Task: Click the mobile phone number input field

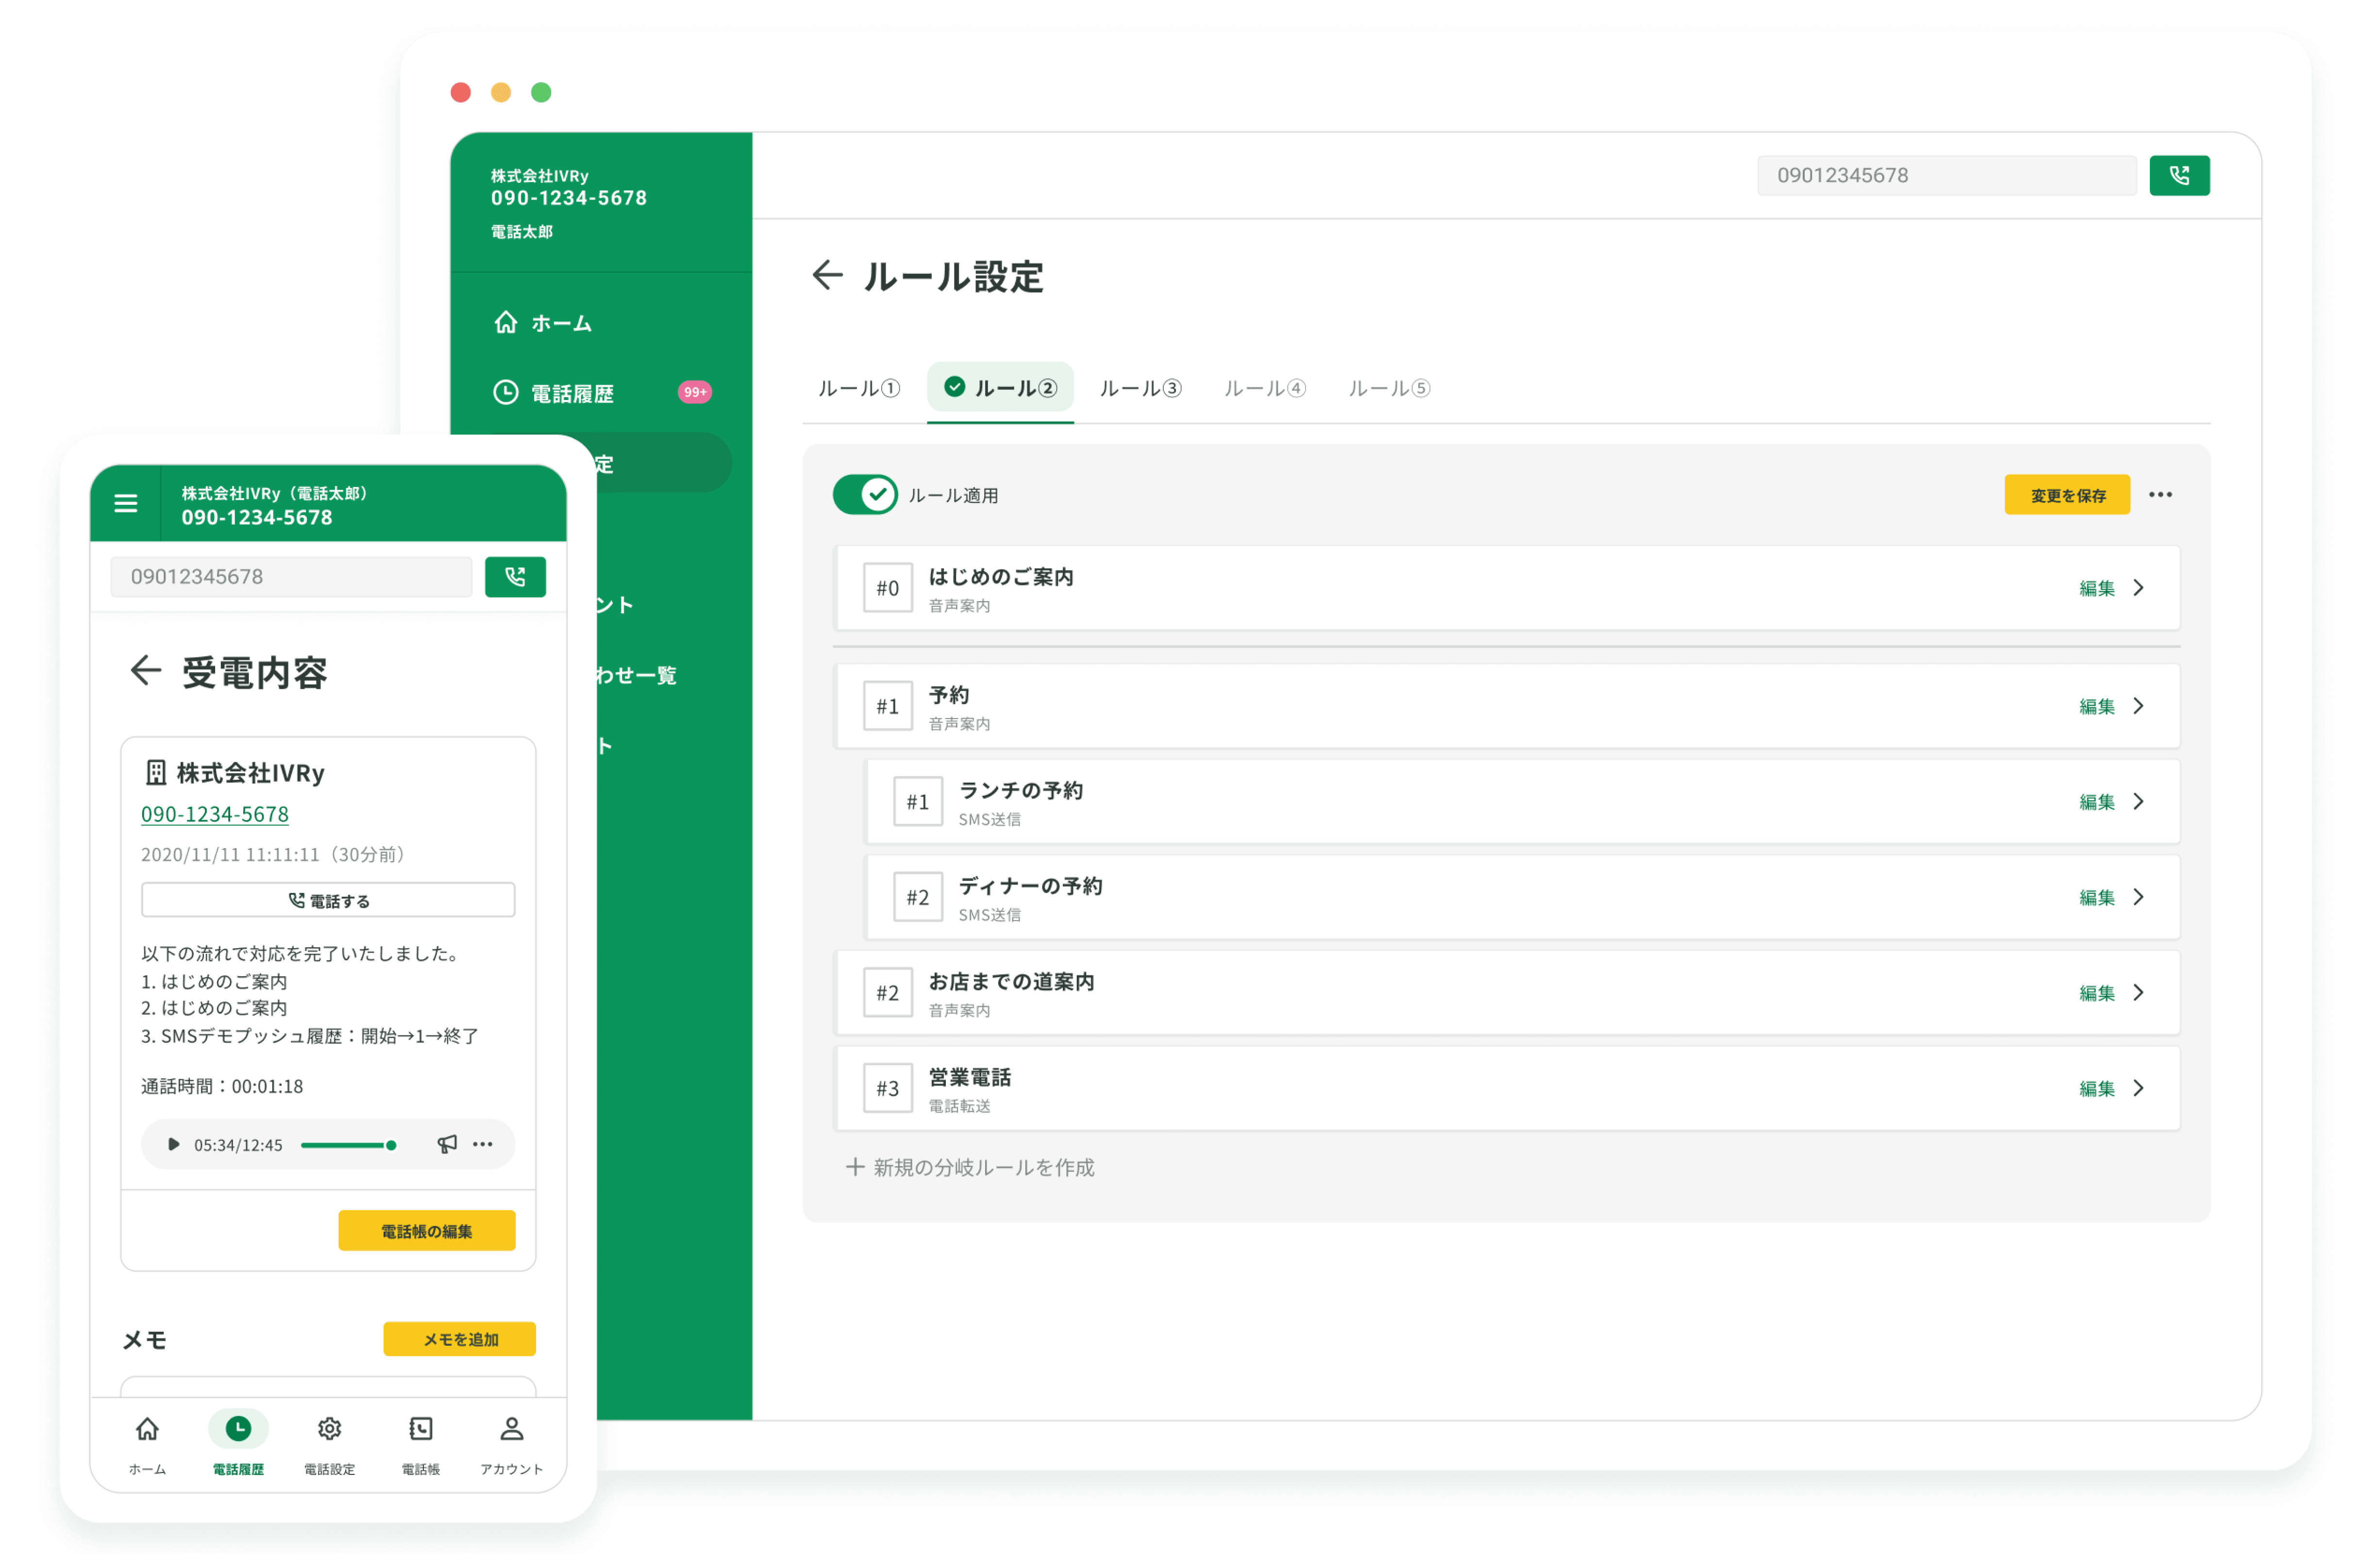Action: click(x=291, y=577)
